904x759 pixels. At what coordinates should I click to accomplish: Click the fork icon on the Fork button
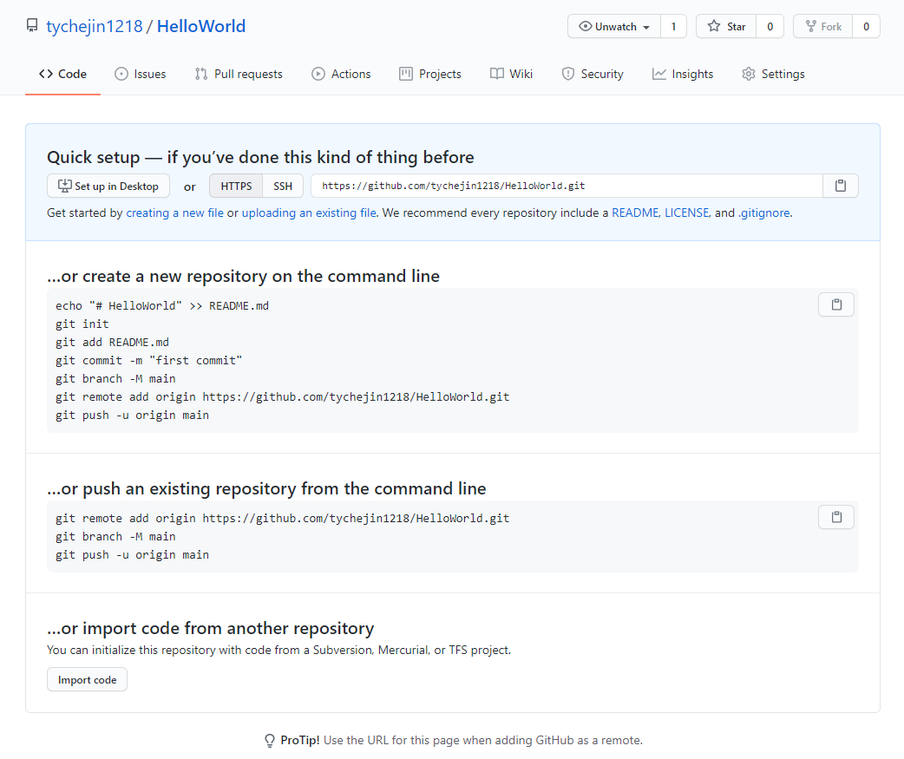pyautogui.click(x=810, y=27)
